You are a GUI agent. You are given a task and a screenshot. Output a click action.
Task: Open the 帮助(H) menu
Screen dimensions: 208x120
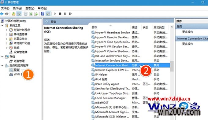[43, 8]
